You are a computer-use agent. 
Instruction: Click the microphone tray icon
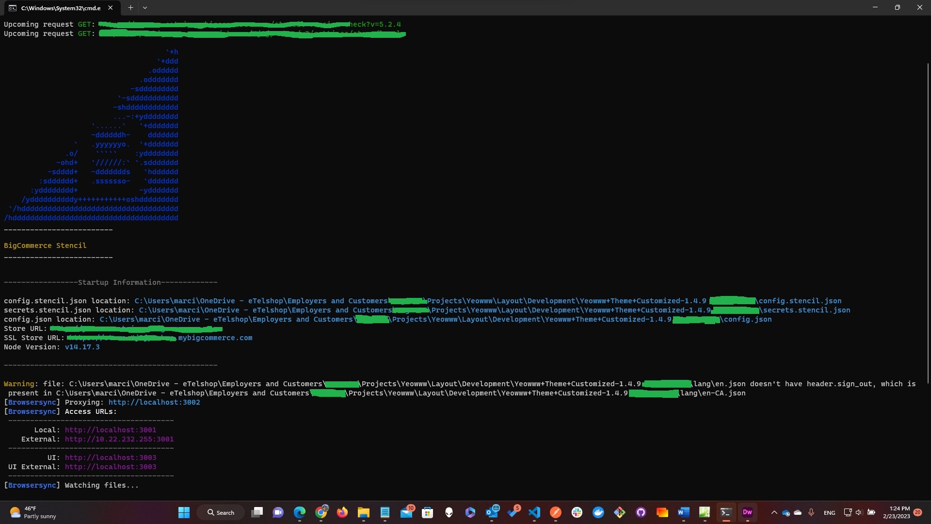[x=811, y=512]
